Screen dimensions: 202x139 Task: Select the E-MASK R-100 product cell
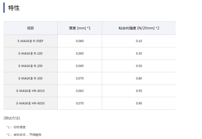[30, 53]
